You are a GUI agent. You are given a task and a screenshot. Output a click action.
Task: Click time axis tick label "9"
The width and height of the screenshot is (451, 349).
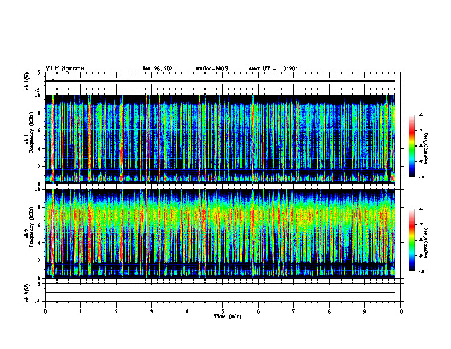pos(364,311)
